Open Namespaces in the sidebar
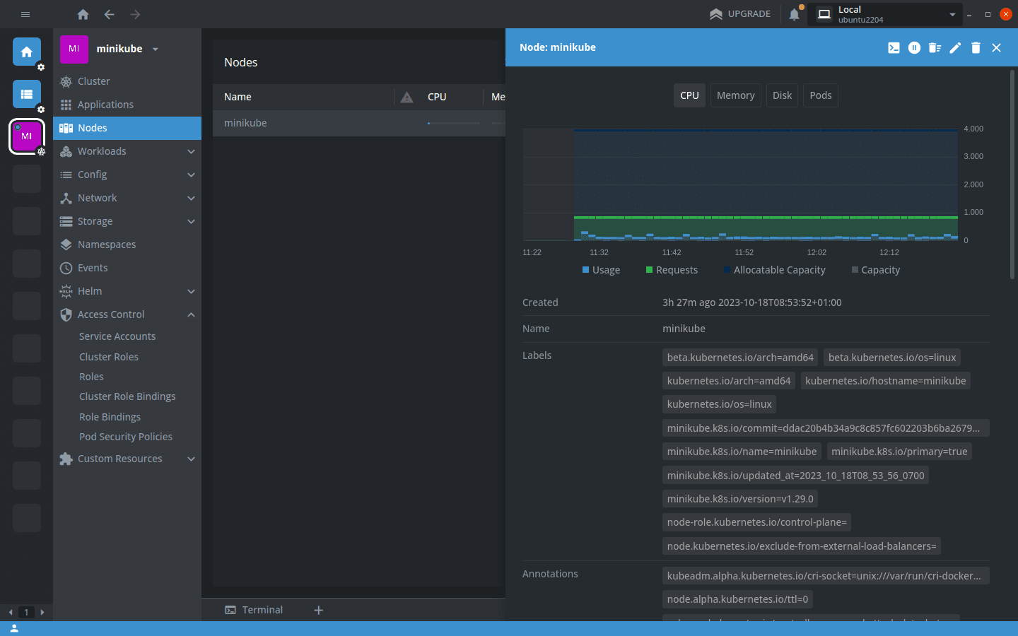 tap(127, 245)
